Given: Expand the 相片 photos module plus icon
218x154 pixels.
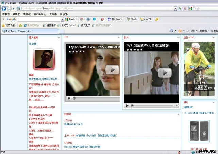Looking at the screenshot, I should (214, 103).
